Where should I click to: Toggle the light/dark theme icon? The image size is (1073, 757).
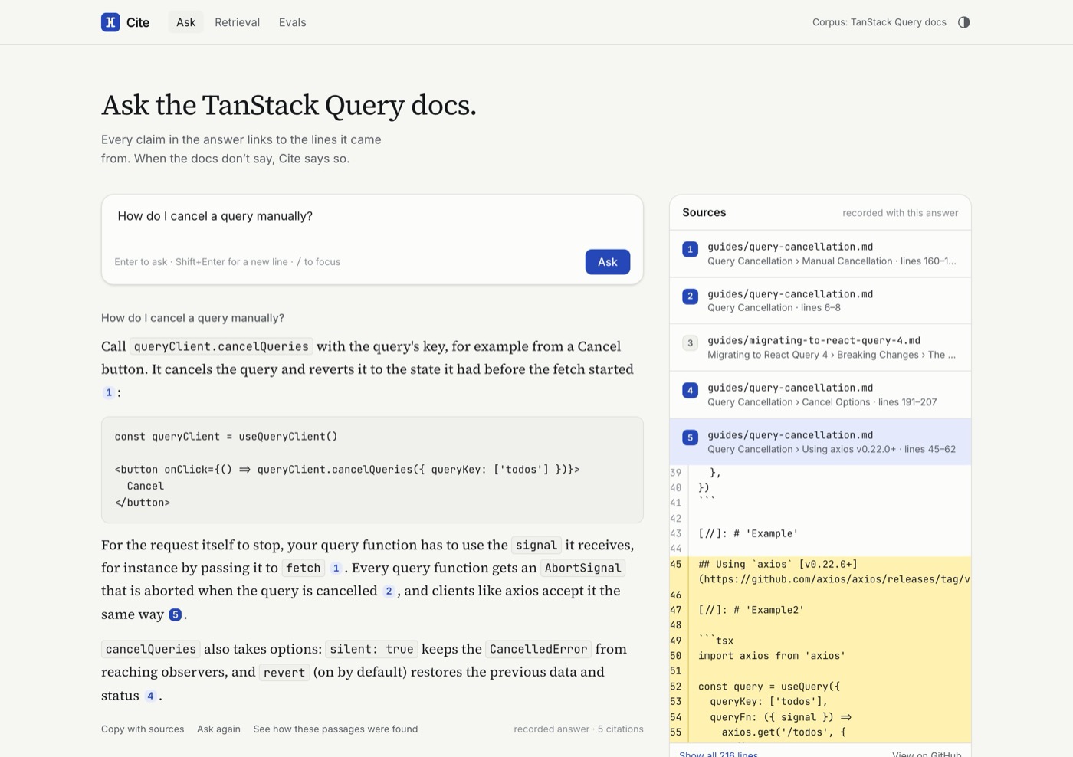click(x=963, y=22)
